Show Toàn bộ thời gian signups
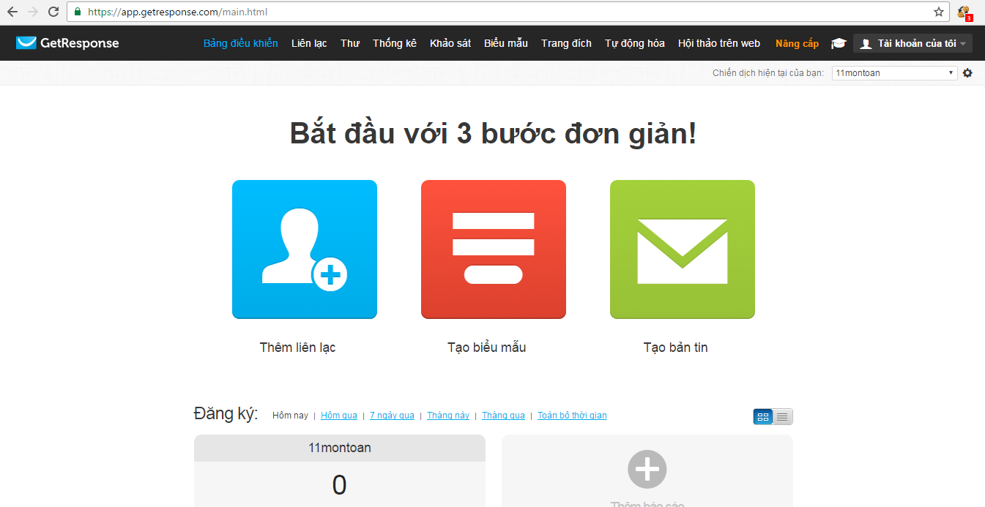Image resolution: width=985 pixels, height=507 pixels. coord(572,416)
